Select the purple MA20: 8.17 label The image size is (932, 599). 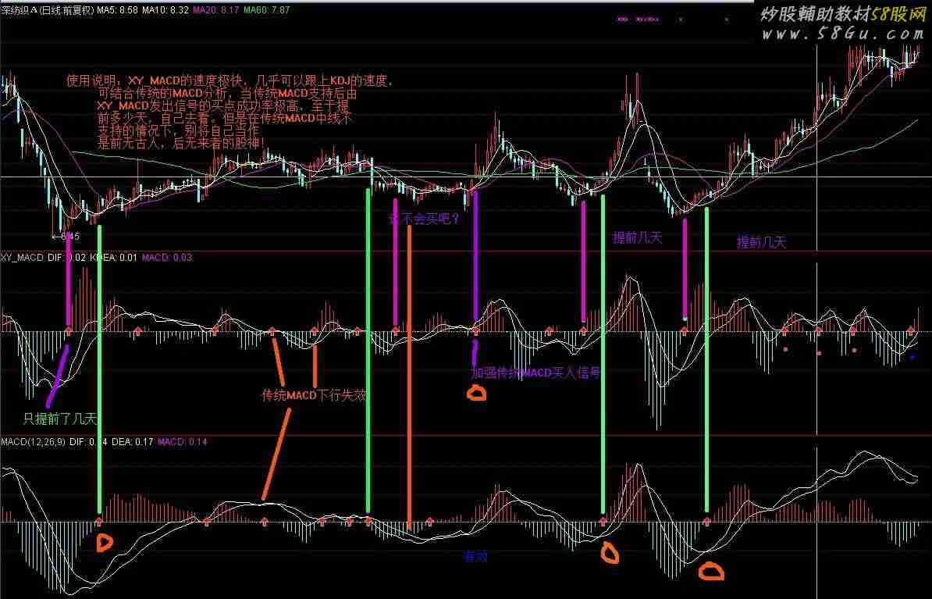tap(215, 10)
